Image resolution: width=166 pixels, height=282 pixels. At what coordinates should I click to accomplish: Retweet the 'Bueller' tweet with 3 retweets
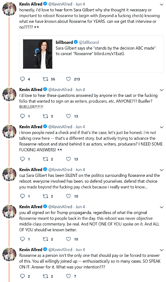point(45,116)
